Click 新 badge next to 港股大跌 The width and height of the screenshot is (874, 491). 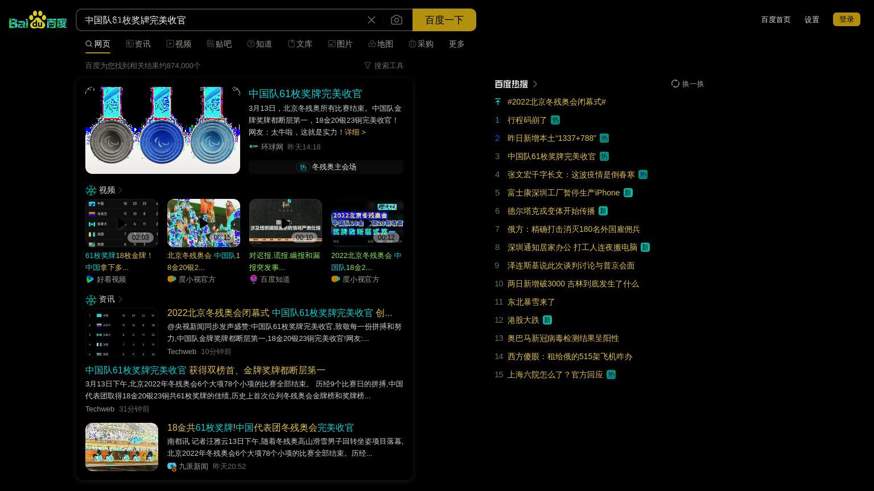(547, 320)
